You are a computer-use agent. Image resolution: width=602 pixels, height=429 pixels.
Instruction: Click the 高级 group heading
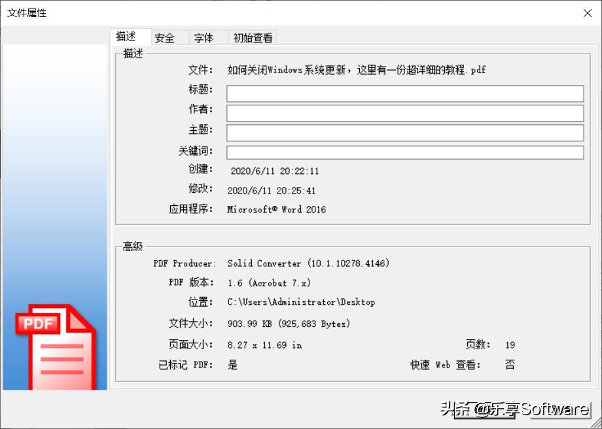[132, 247]
